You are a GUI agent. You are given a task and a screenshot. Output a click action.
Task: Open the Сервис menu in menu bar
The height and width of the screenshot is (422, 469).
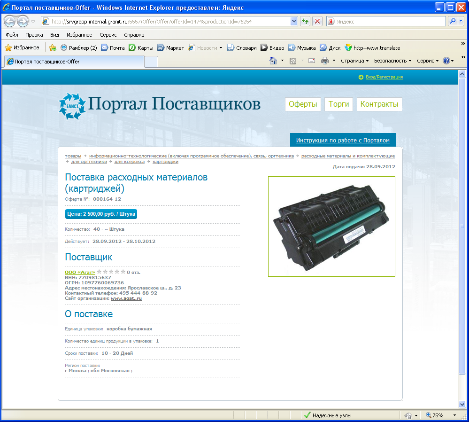coord(108,35)
